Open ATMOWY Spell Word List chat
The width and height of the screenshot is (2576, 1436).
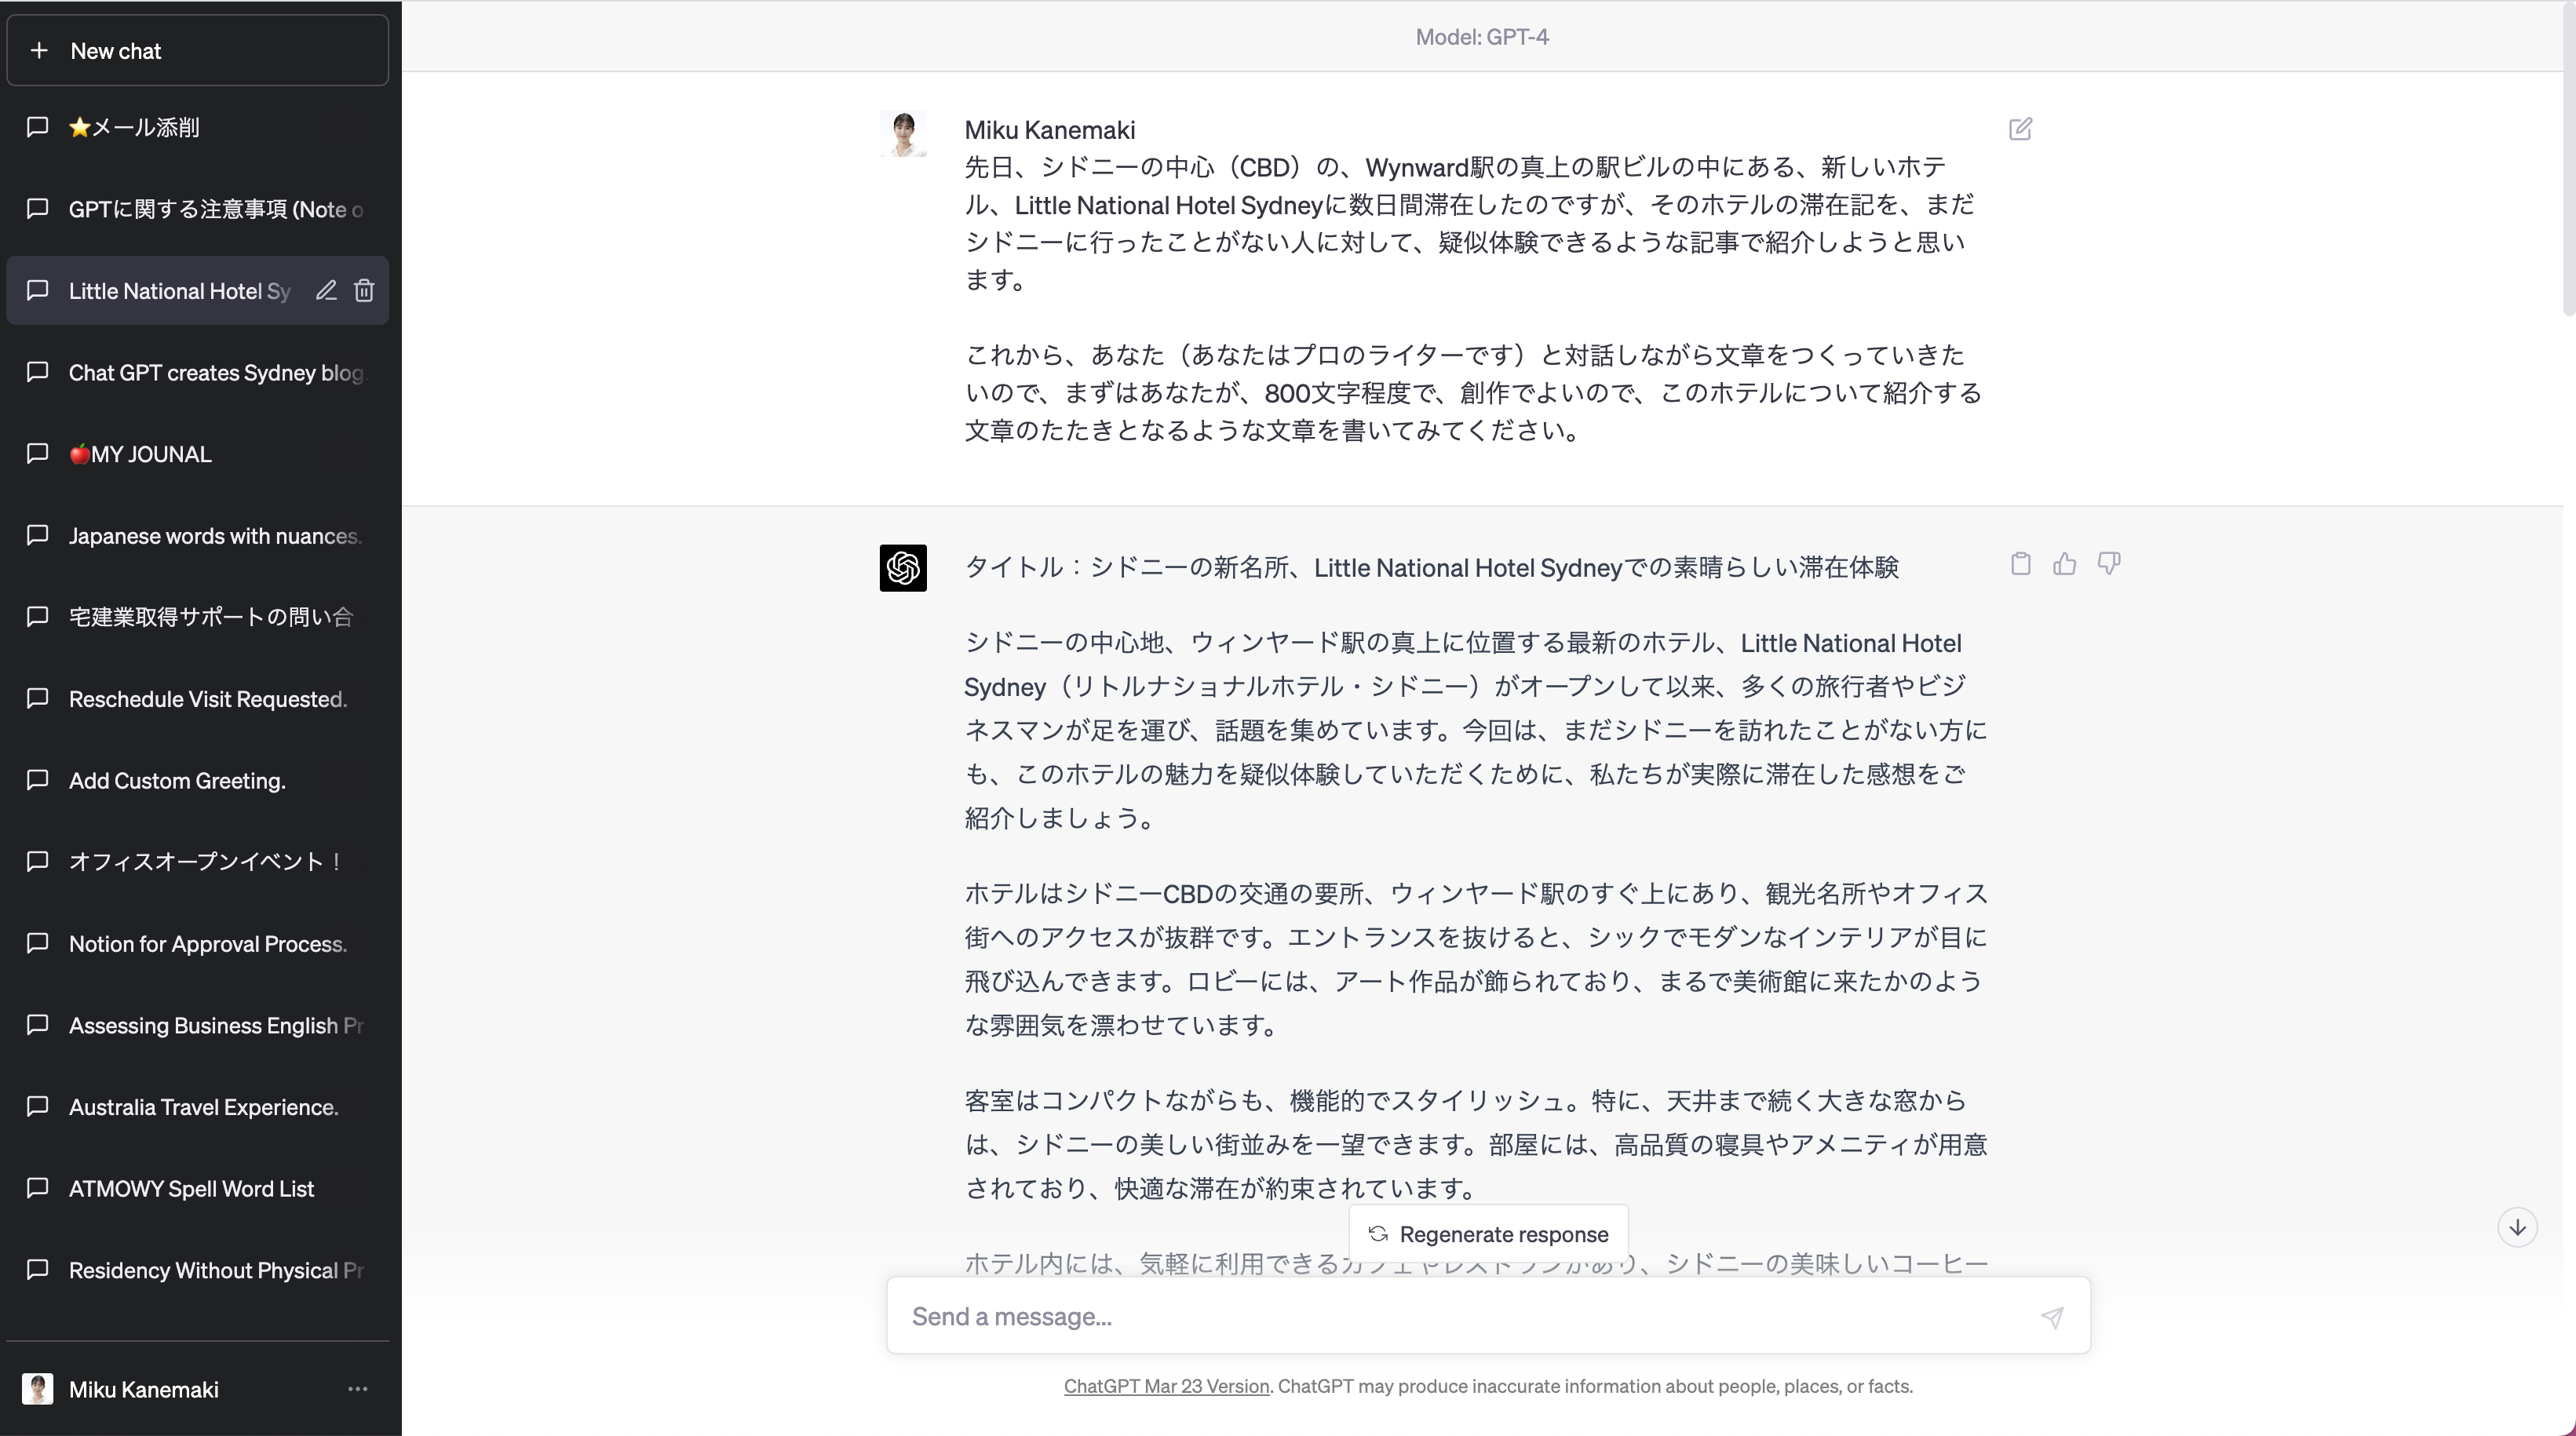point(197,1188)
